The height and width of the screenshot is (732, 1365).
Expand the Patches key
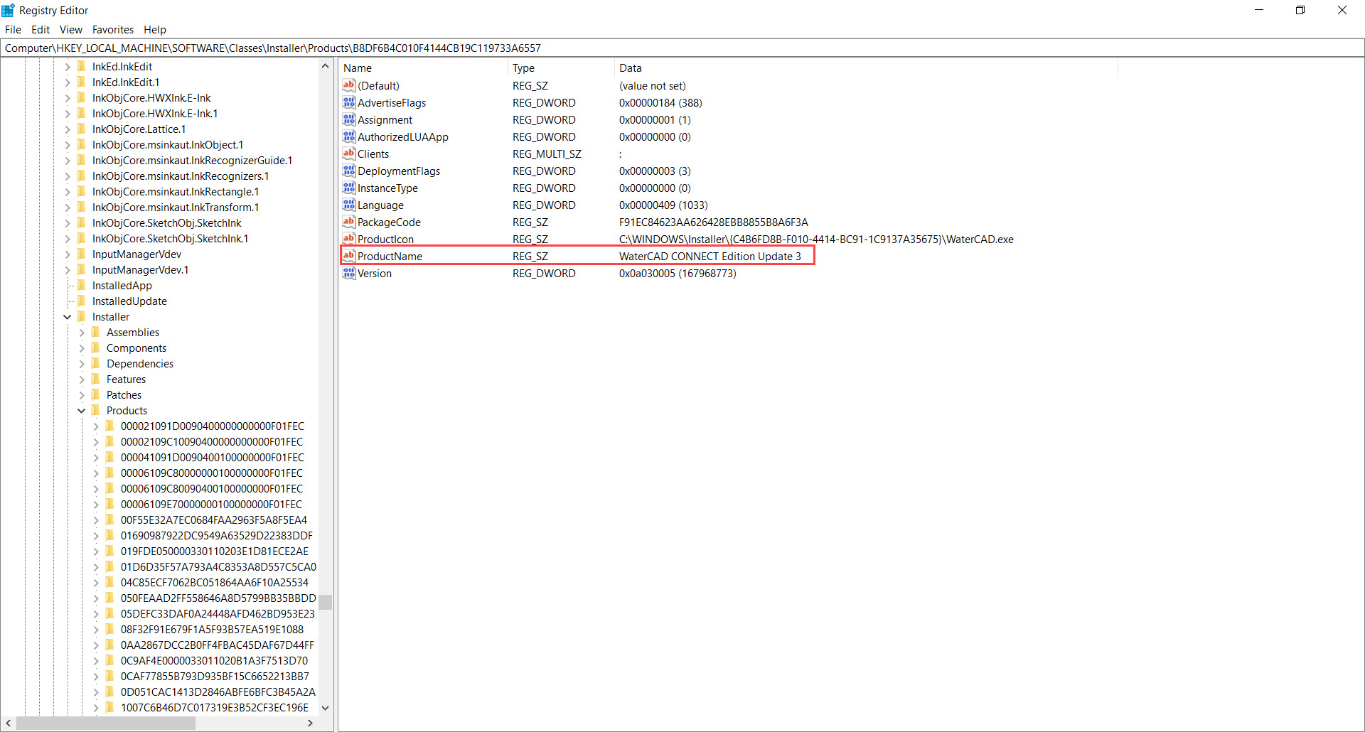click(x=82, y=395)
